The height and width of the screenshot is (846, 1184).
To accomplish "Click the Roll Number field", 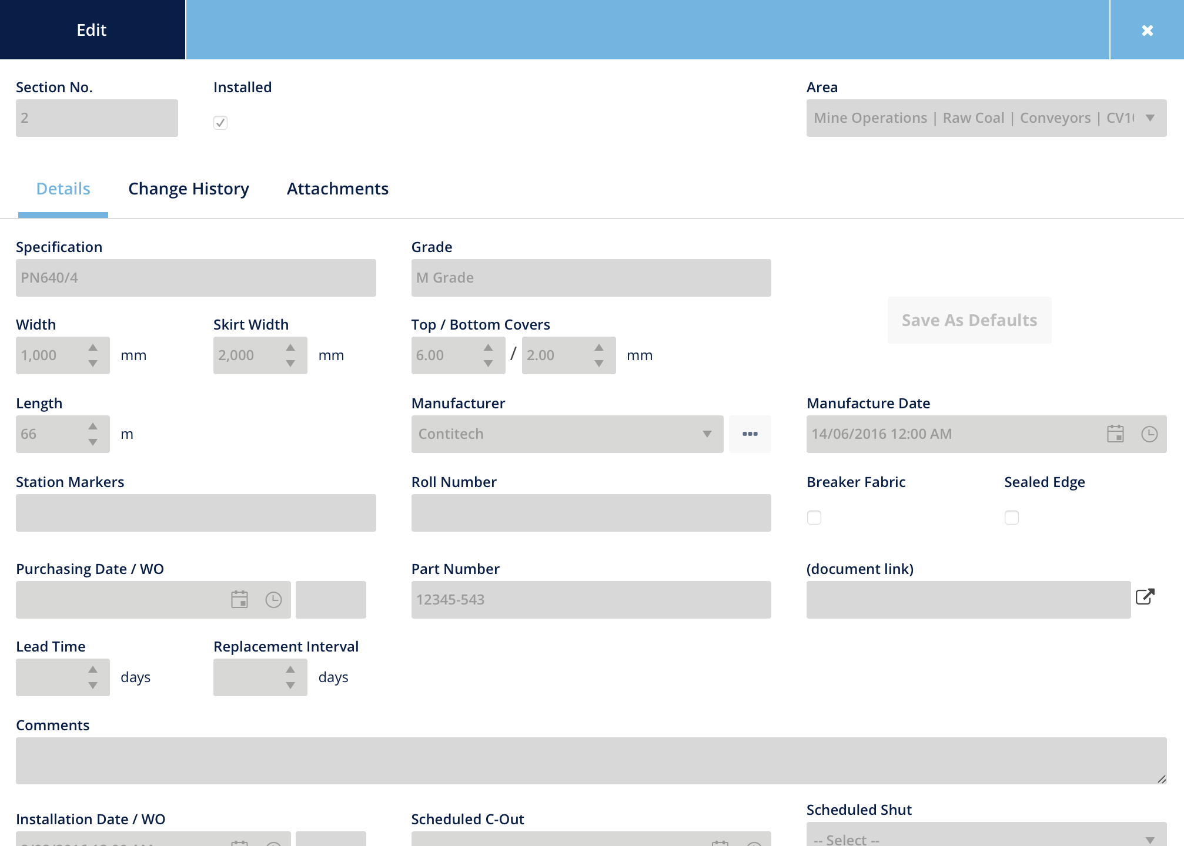I will point(591,513).
